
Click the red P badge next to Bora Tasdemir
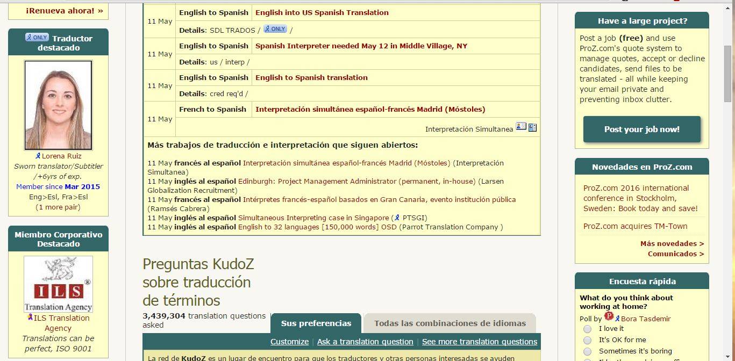[x=609, y=316]
